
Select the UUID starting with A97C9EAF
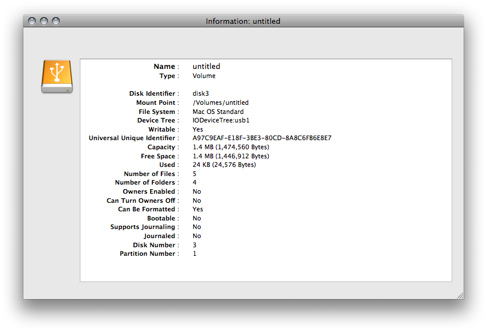point(262,138)
